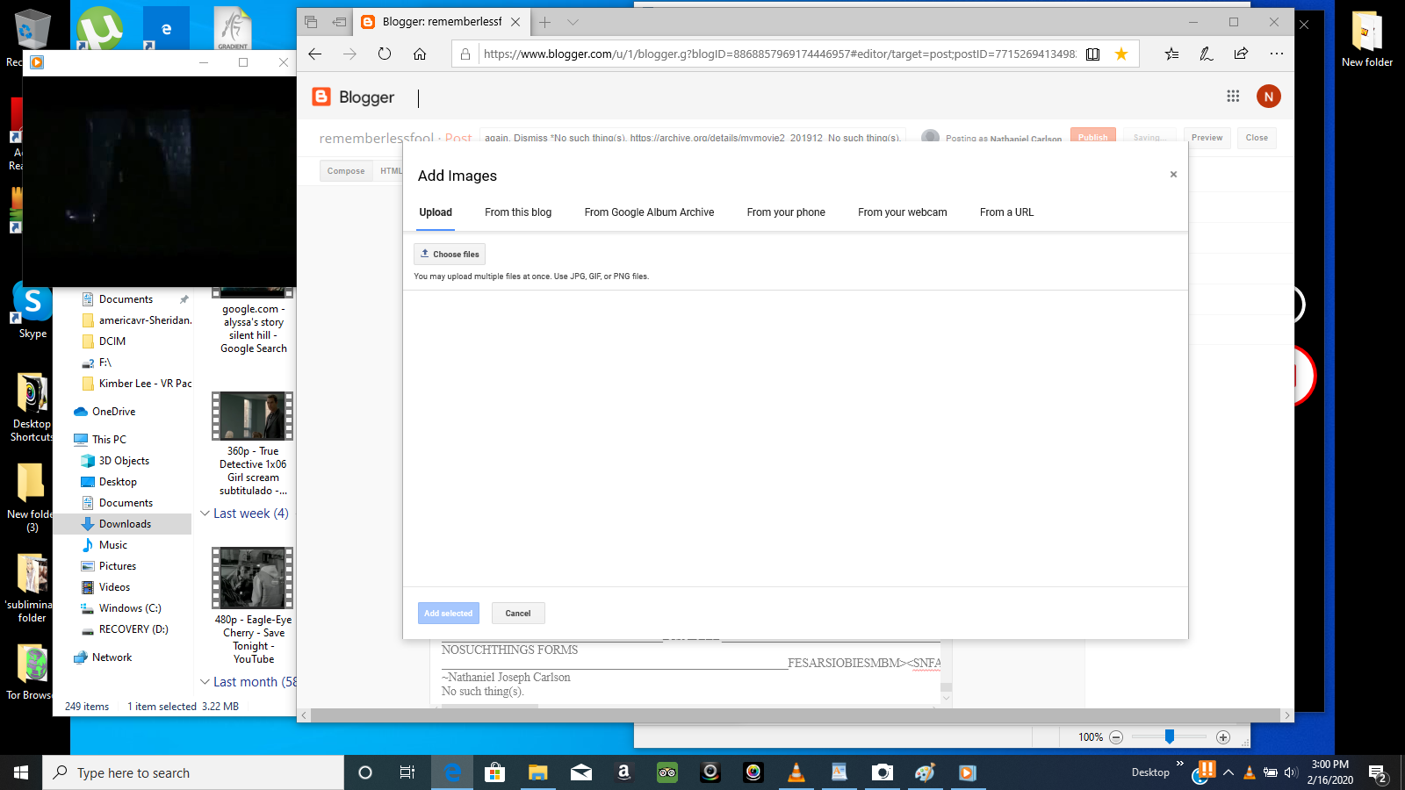The width and height of the screenshot is (1405, 790).
Task: Open the Edge favorites hub icon
Action: pyautogui.click(x=1171, y=54)
